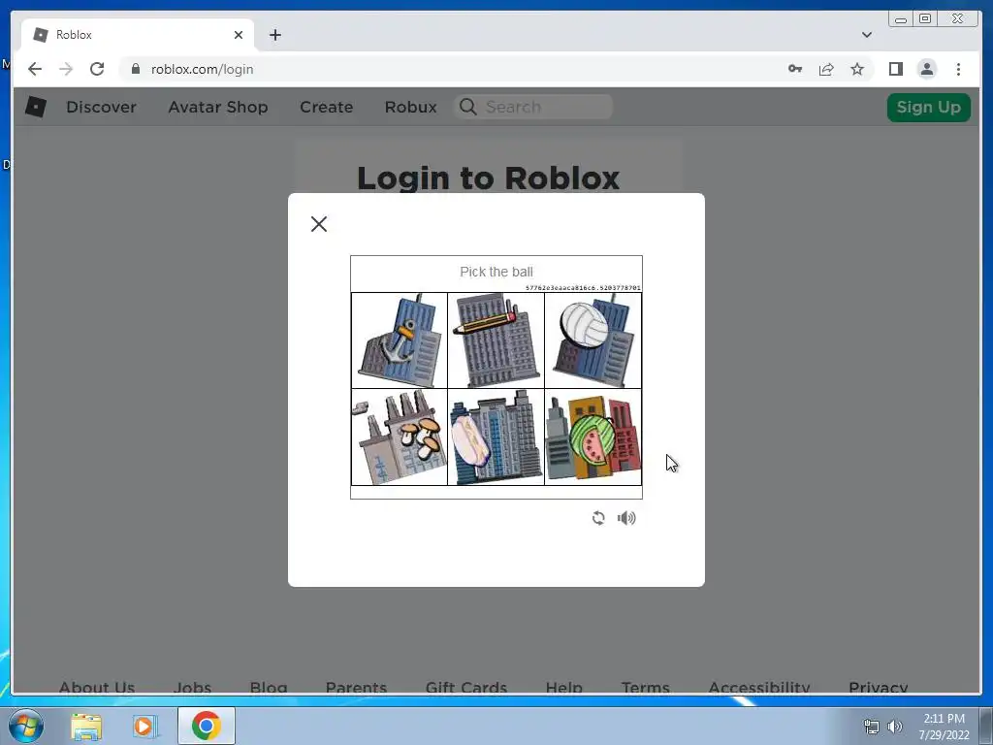Close the captcha dialog with X
The image size is (993, 745).
(319, 224)
